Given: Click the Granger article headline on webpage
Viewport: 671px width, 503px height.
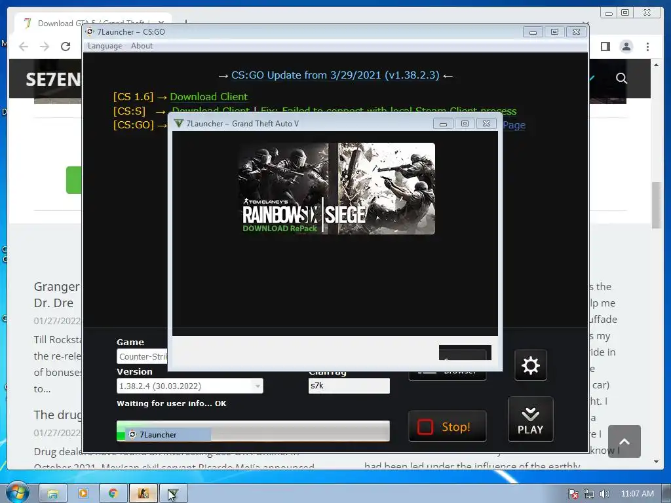Looking at the screenshot, I should [x=56, y=295].
